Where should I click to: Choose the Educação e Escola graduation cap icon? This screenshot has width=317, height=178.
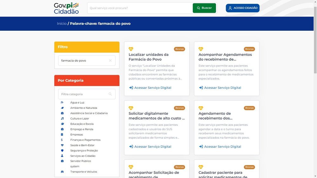tap(62, 124)
